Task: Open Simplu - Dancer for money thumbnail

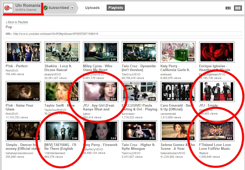Action: coord(23,131)
